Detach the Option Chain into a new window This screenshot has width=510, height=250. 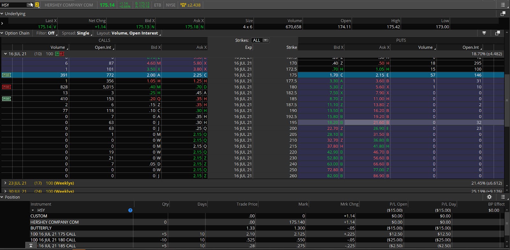(498, 33)
